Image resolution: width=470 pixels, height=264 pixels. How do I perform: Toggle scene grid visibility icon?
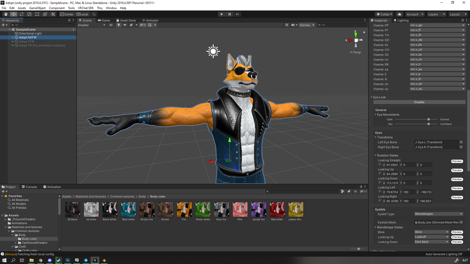pos(150,25)
